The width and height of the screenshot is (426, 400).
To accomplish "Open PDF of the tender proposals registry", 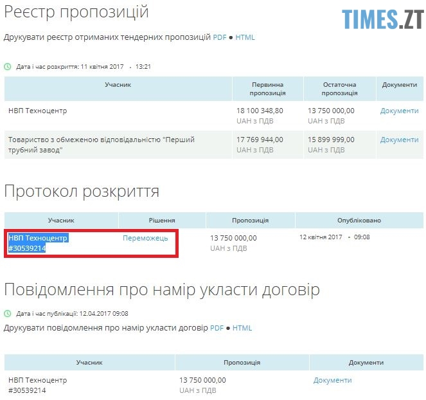I will tap(220, 37).
